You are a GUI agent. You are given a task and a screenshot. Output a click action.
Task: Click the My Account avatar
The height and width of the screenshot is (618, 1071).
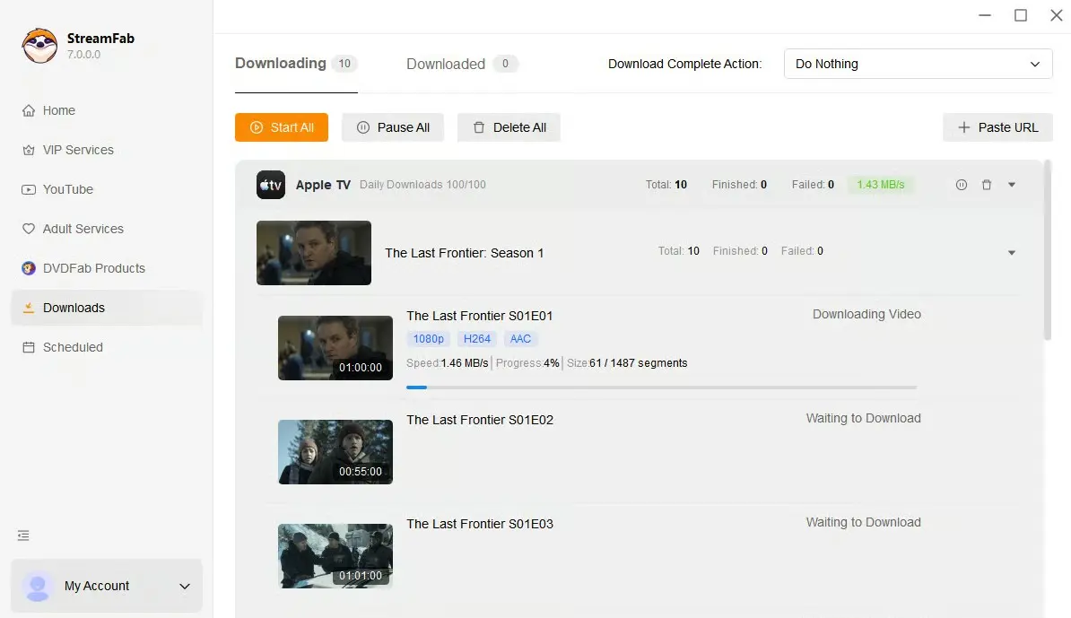click(38, 586)
